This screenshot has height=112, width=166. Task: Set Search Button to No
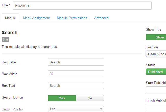click(x=90, y=98)
